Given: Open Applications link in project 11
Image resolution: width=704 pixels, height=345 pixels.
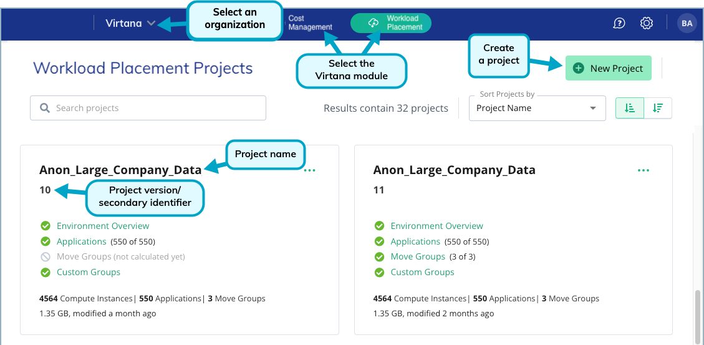Looking at the screenshot, I should [415, 241].
